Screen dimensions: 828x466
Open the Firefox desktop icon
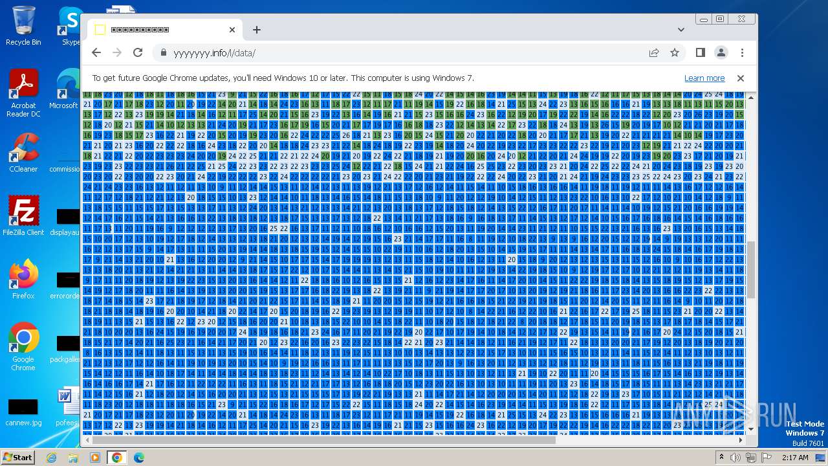[x=23, y=280]
